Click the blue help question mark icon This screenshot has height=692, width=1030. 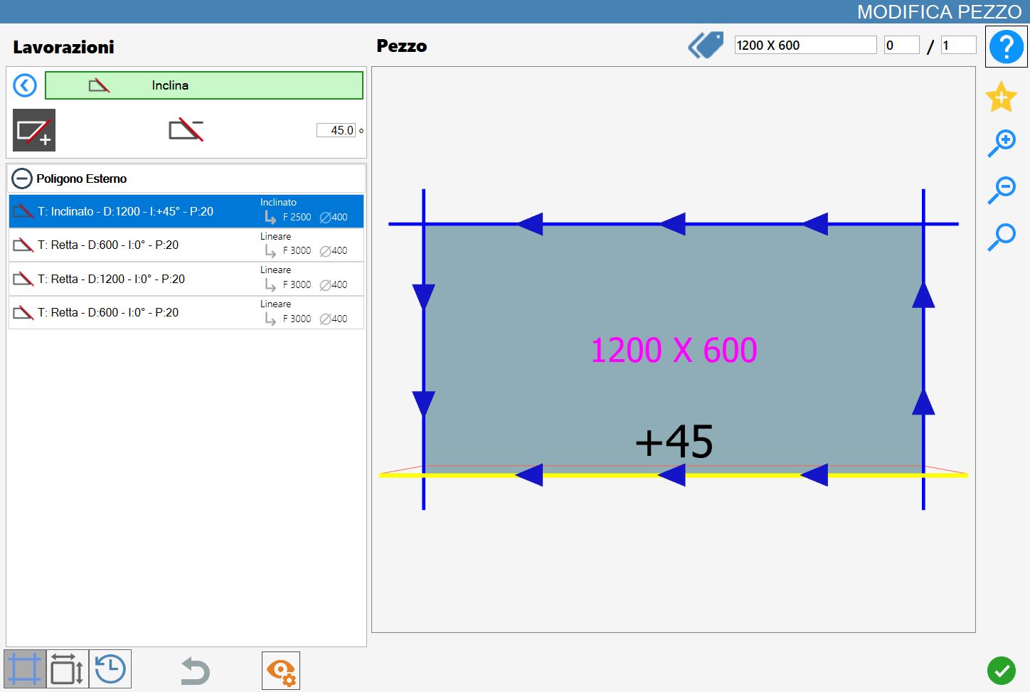pyautogui.click(x=1006, y=47)
